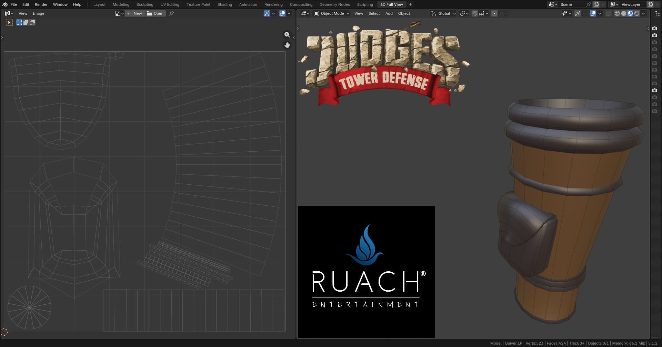Select the Select Box tool in UV editor
662x347 pixels.
[x=9, y=22]
